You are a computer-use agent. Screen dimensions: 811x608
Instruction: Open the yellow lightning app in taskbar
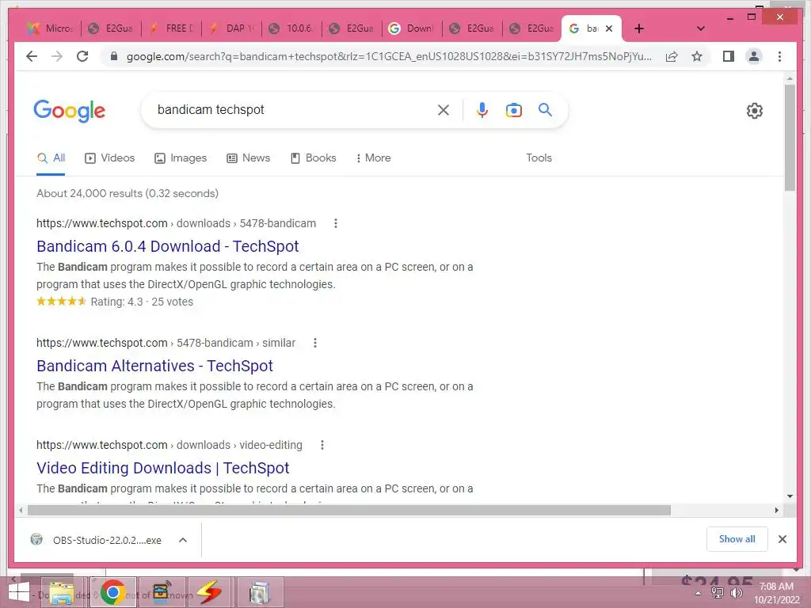click(x=209, y=592)
